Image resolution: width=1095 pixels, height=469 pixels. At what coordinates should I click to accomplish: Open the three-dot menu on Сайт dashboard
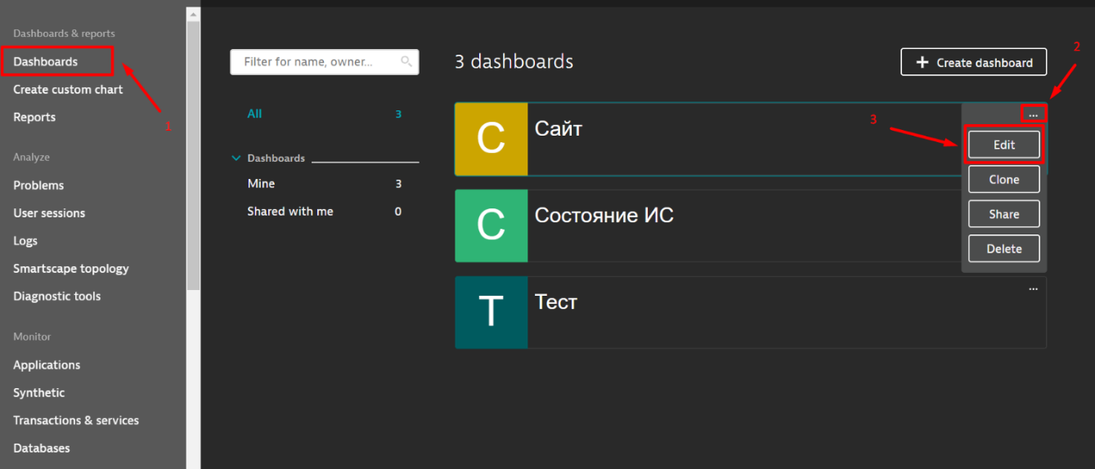point(1033,115)
